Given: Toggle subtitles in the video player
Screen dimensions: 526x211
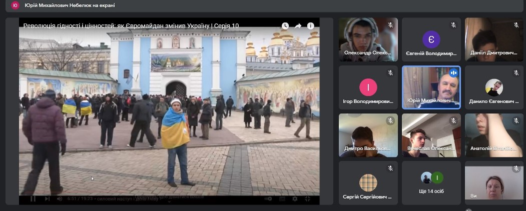Looking at the screenshot, I should pos(282,198).
